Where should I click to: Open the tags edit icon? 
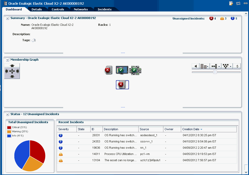point(33,40)
